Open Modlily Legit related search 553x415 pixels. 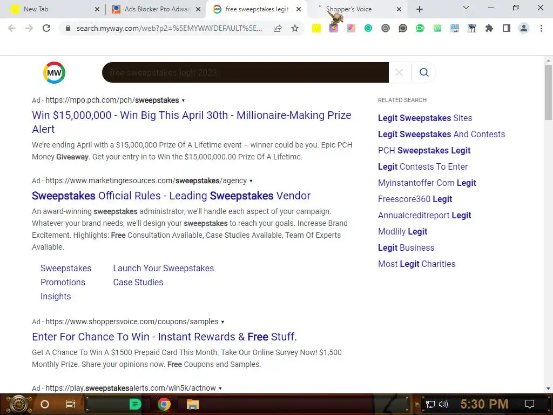tap(402, 231)
